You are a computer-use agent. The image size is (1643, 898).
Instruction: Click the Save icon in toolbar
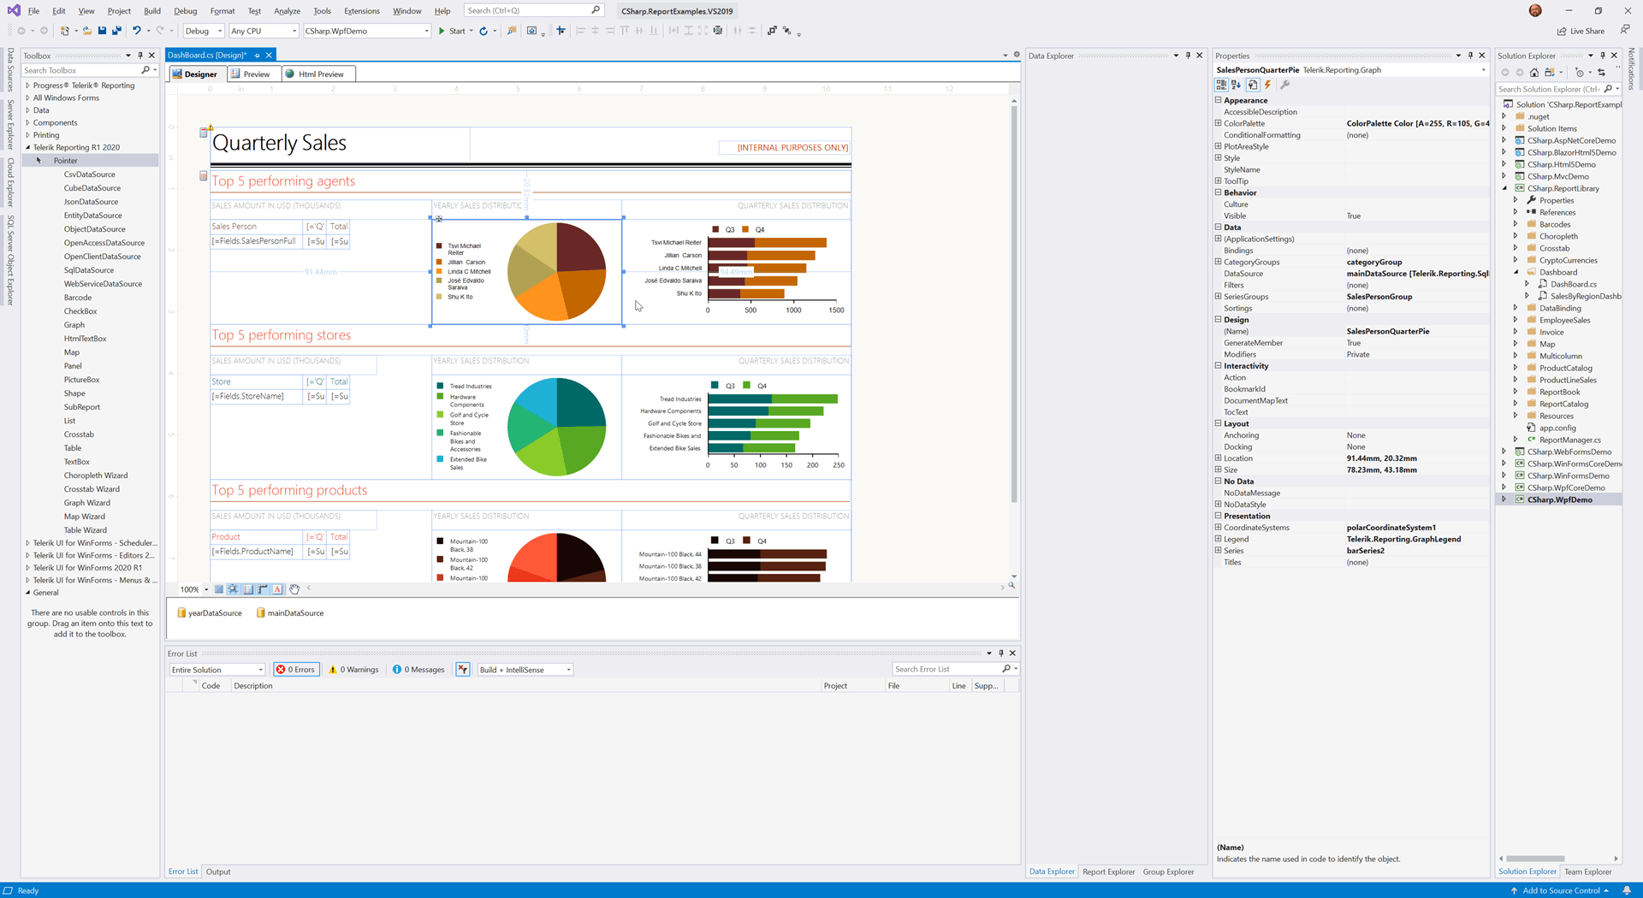click(102, 31)
